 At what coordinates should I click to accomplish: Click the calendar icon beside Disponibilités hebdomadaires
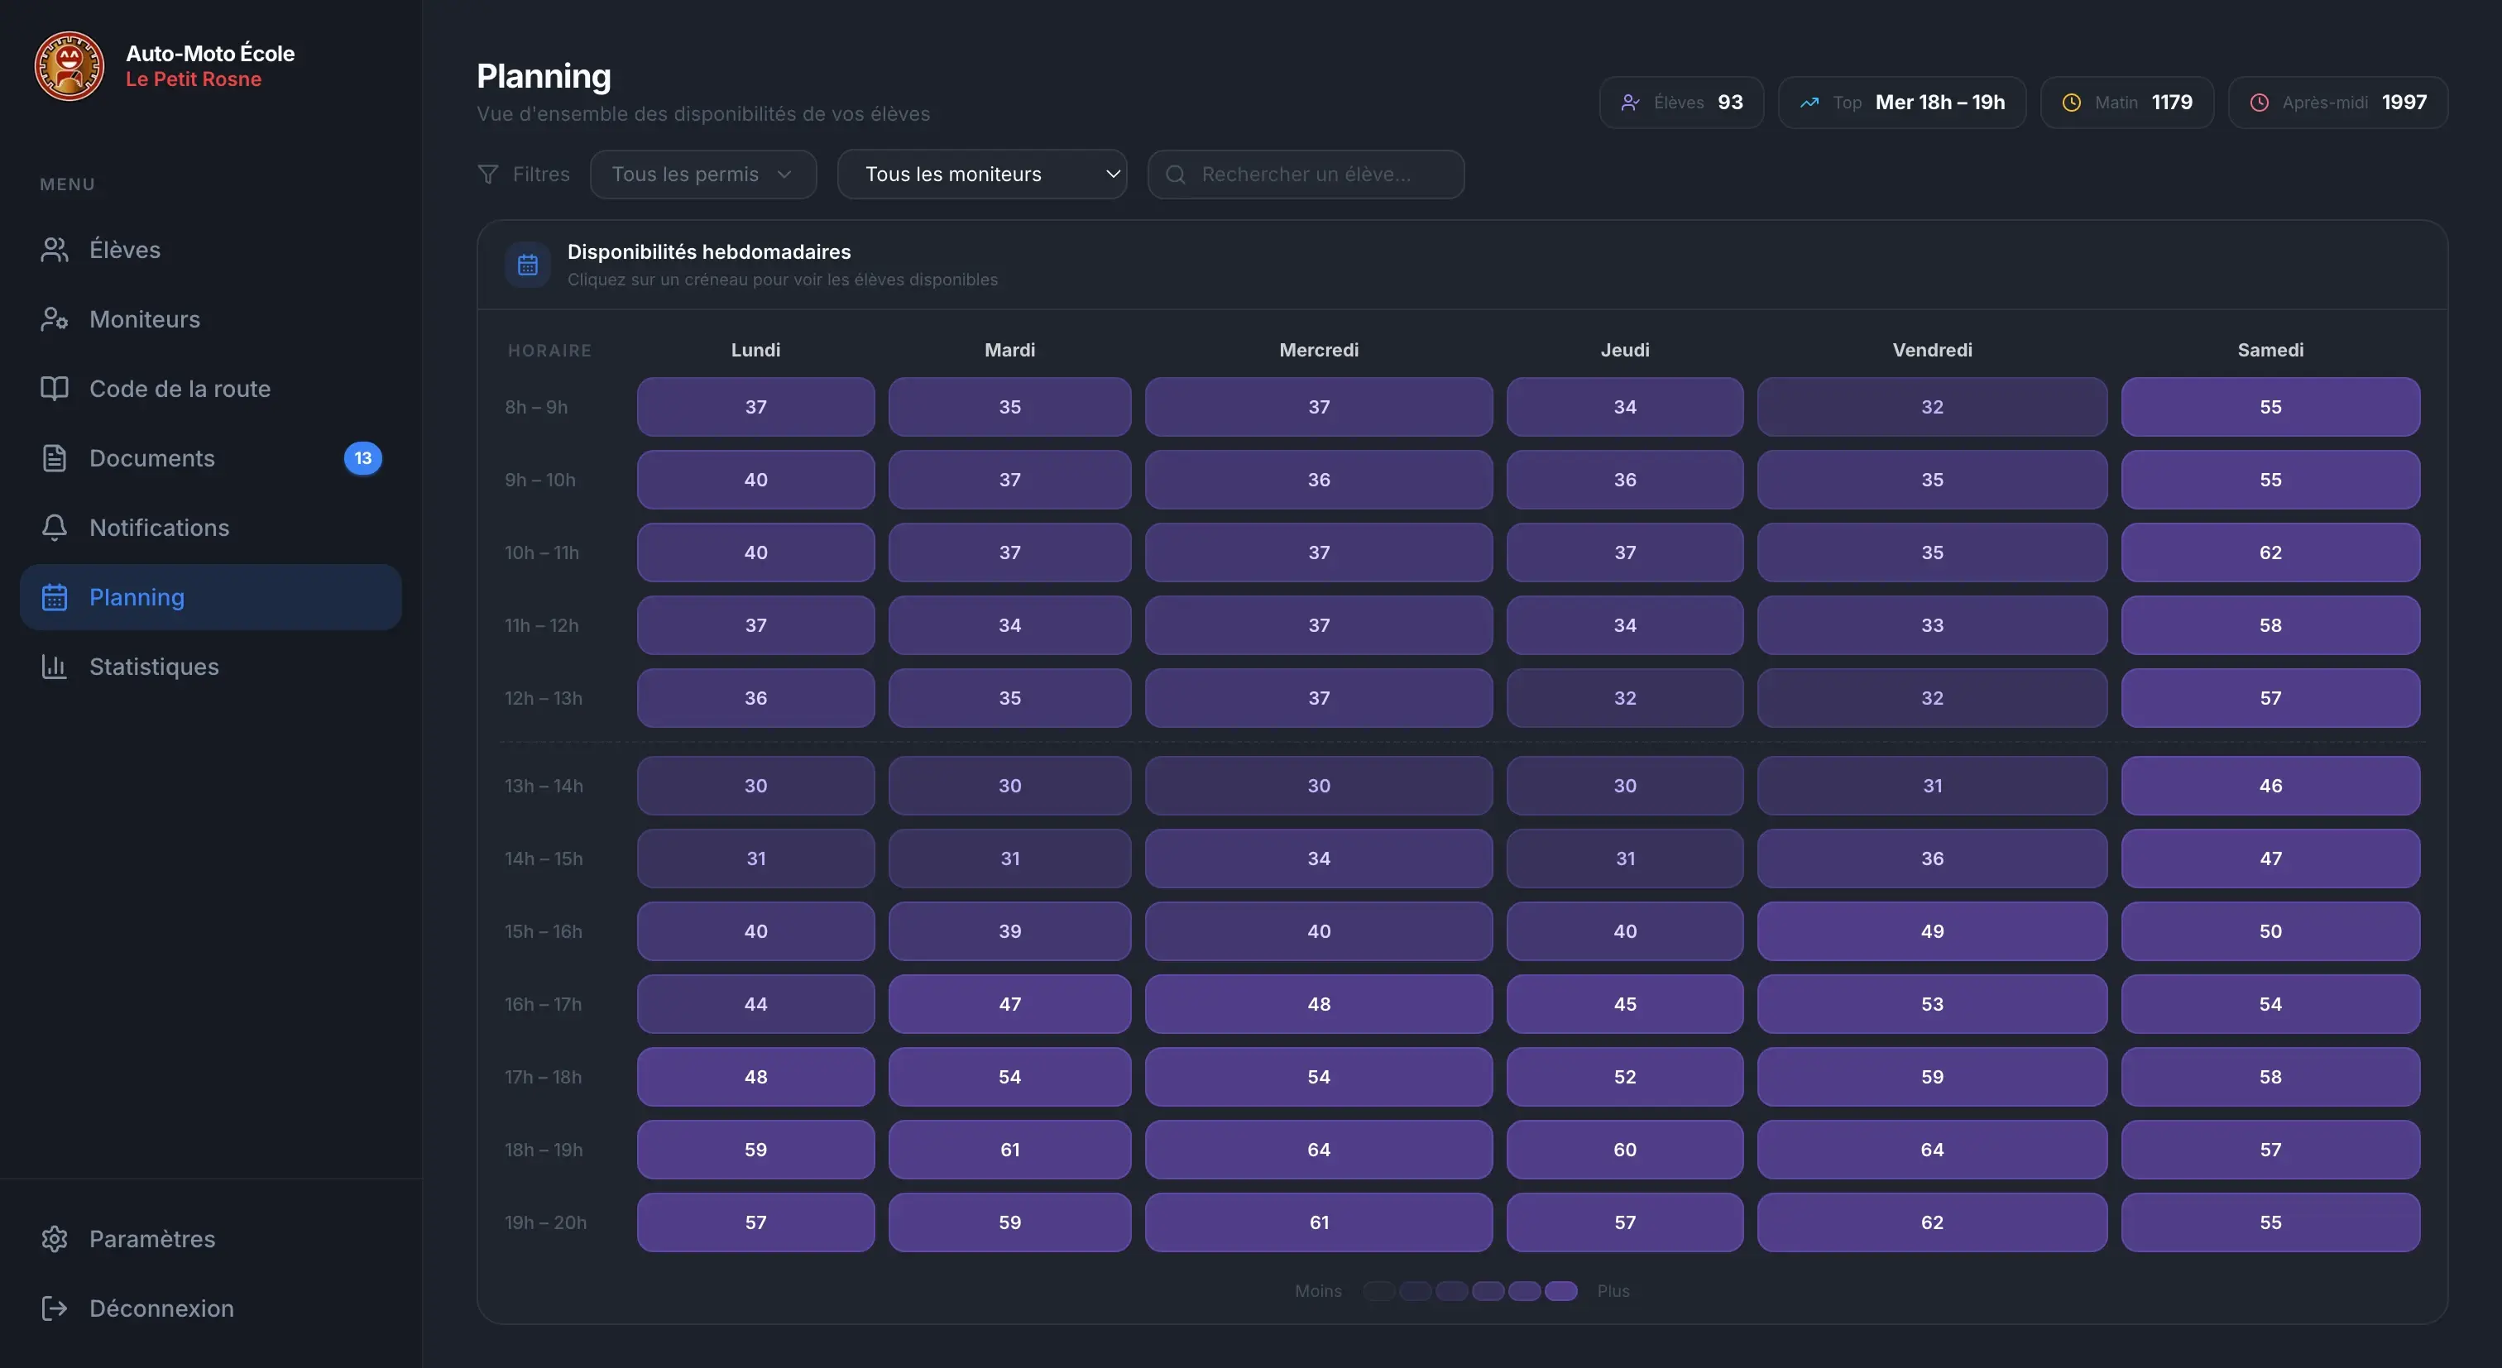527,264
